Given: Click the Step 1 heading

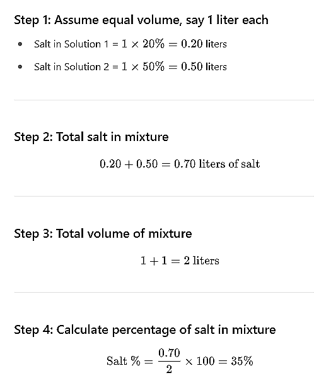Looking at the screenshot, I should click(x=141, y=20).
